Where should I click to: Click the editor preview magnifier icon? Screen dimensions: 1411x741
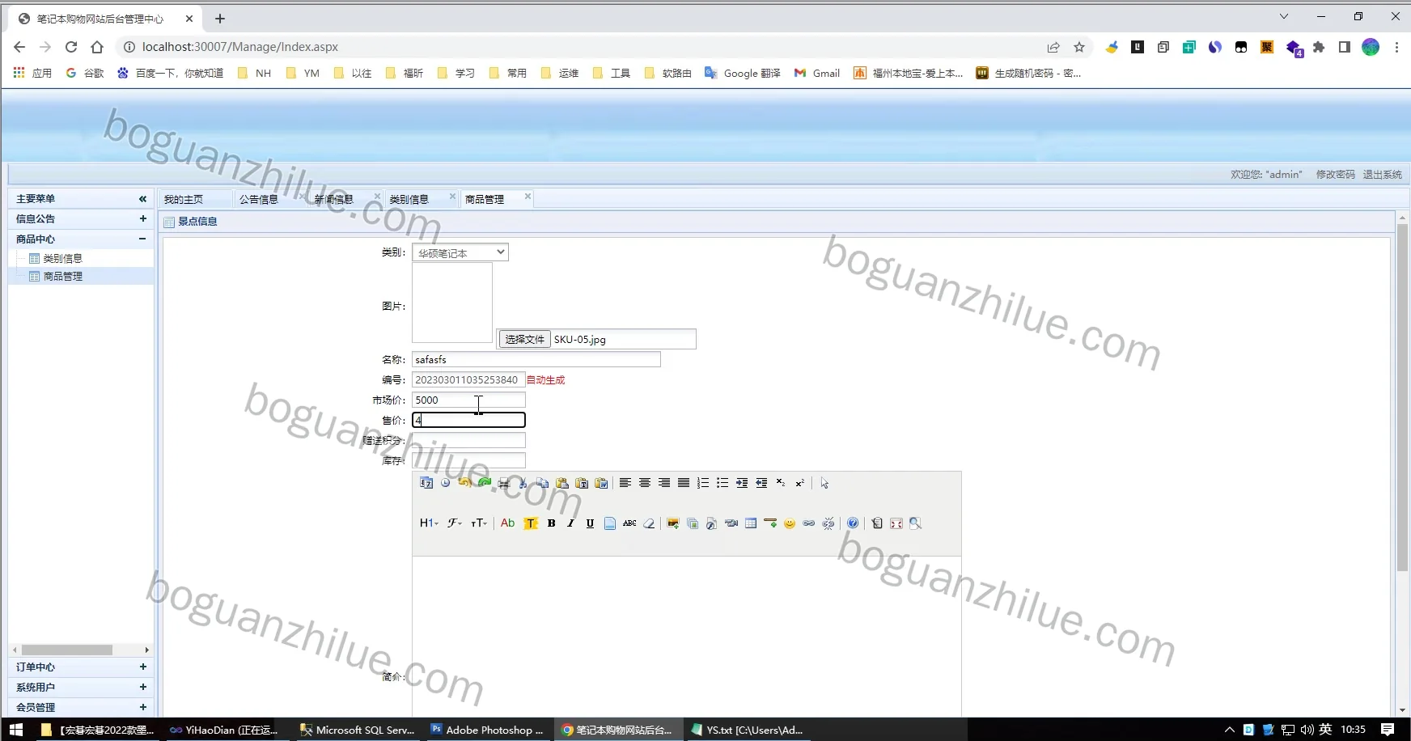click(916, 523)
